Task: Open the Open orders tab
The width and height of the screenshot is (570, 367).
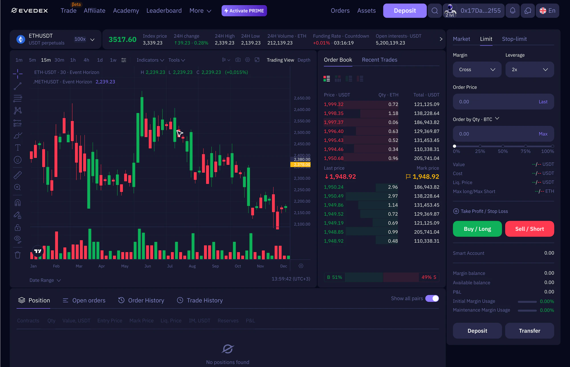Action: (84, 300)
